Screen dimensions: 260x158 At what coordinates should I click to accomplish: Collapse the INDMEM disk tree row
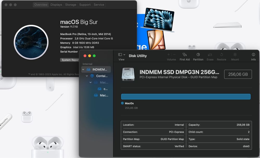click(x=83, y=69)
